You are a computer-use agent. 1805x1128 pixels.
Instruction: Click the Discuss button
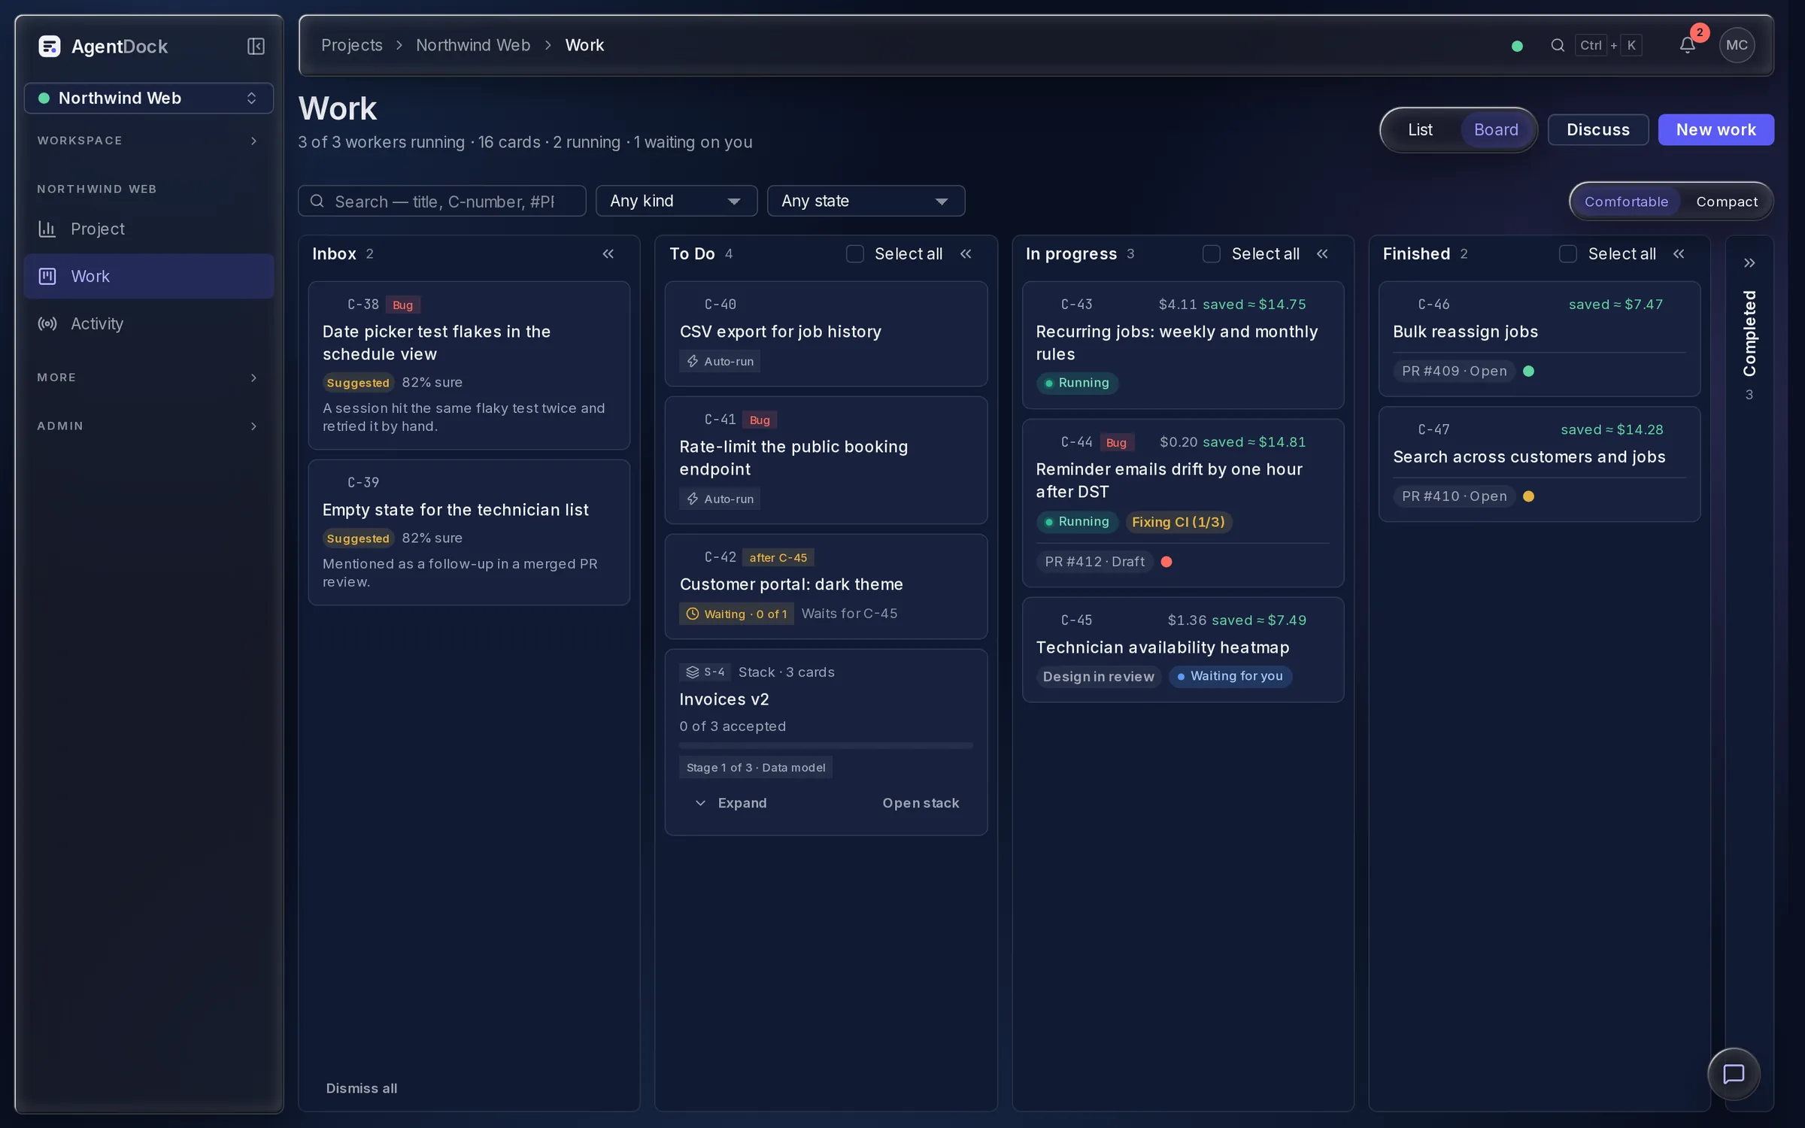tap(1598, 130)
